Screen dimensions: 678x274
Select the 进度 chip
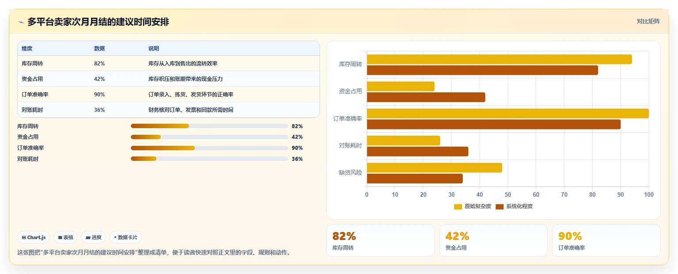click(x=93, y=237)
